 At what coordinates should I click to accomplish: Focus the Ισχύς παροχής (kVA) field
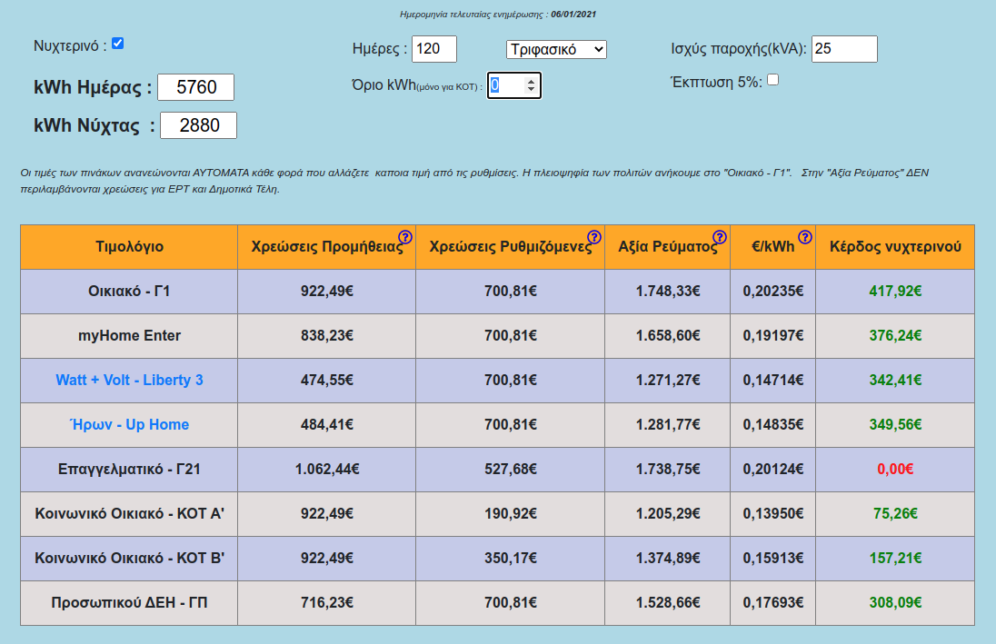(844, 49)
